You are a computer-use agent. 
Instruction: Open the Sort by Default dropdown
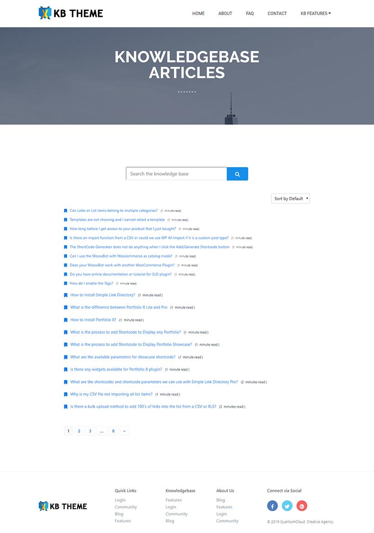tap(291, 199)
